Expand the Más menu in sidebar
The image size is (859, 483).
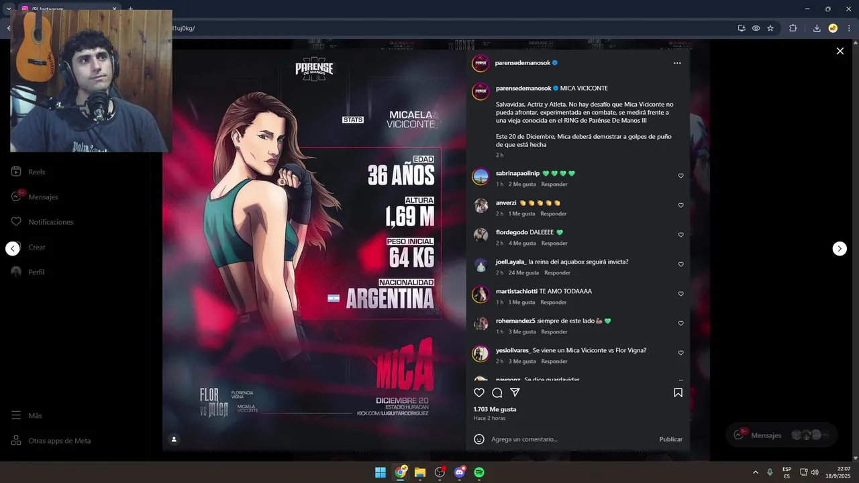click(x=27, y=415)
